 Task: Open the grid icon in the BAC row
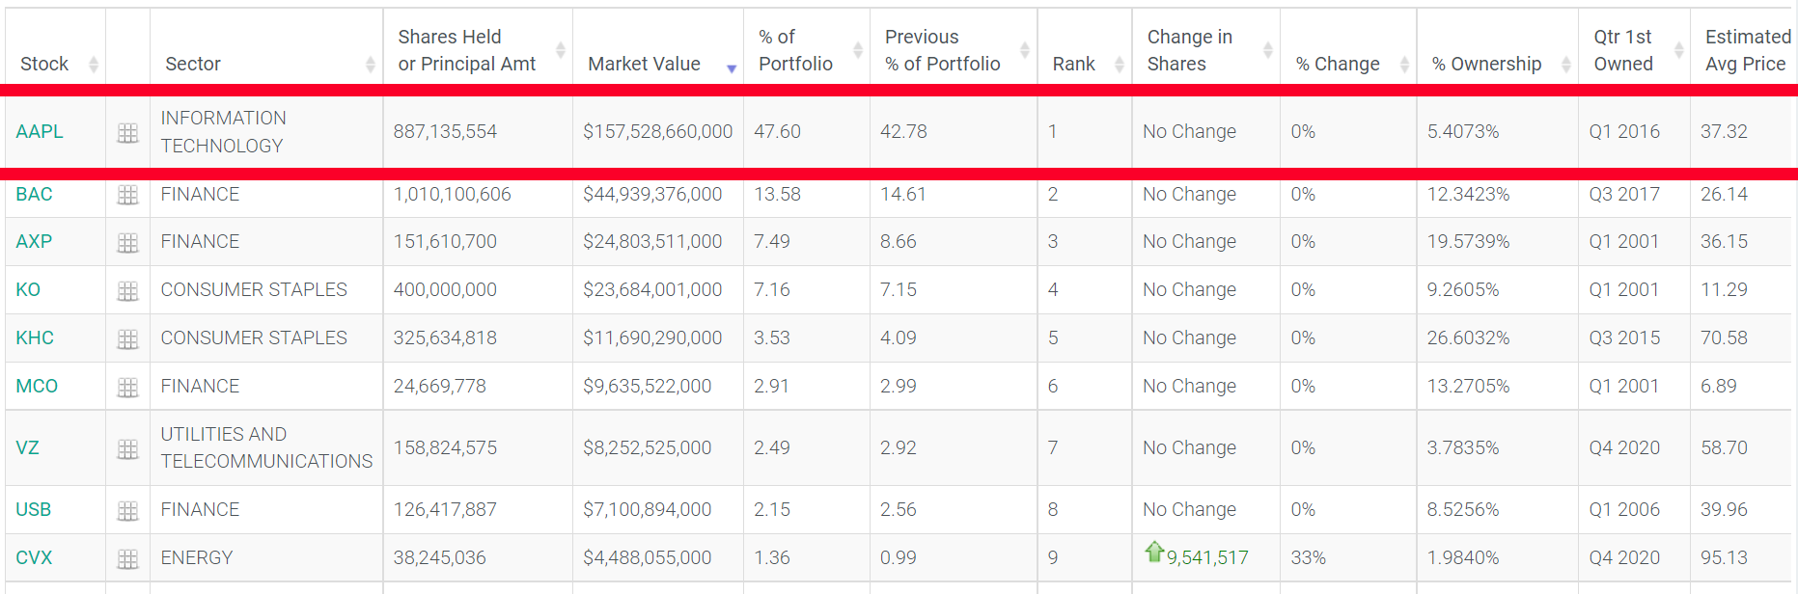pos(127,196)
